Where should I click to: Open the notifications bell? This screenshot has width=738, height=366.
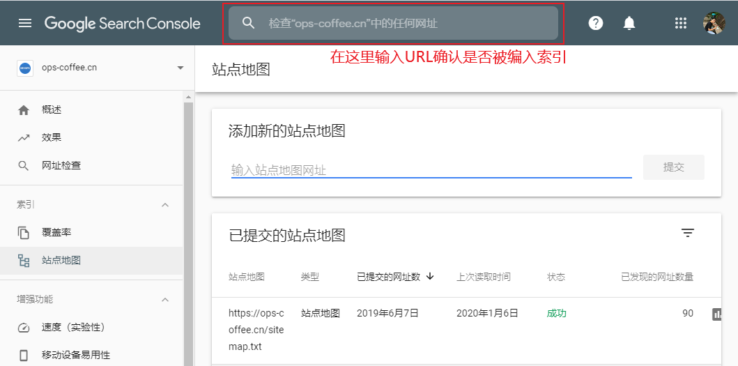pyautogui.click(x=629, y=23)
